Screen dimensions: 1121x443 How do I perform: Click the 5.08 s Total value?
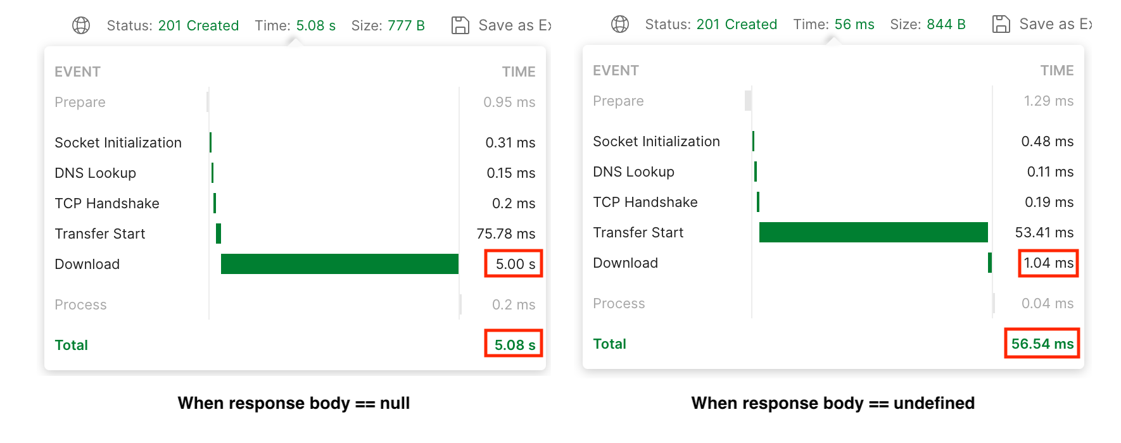[514, 345]
